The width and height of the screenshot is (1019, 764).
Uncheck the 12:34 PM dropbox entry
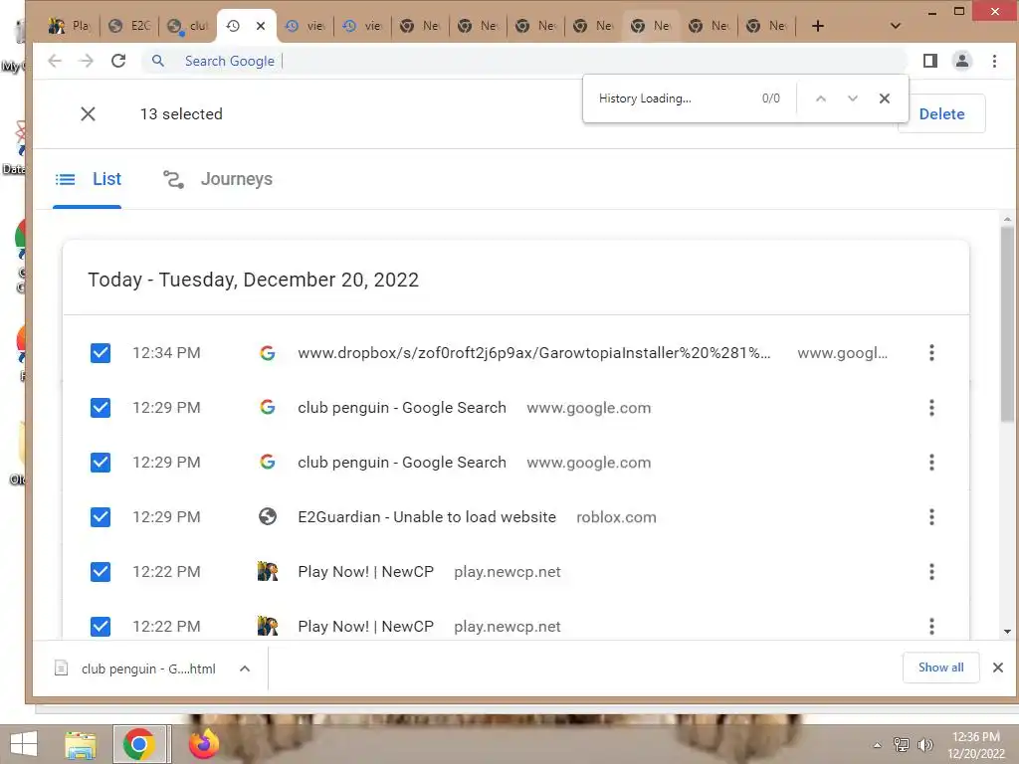pos(101,353)
